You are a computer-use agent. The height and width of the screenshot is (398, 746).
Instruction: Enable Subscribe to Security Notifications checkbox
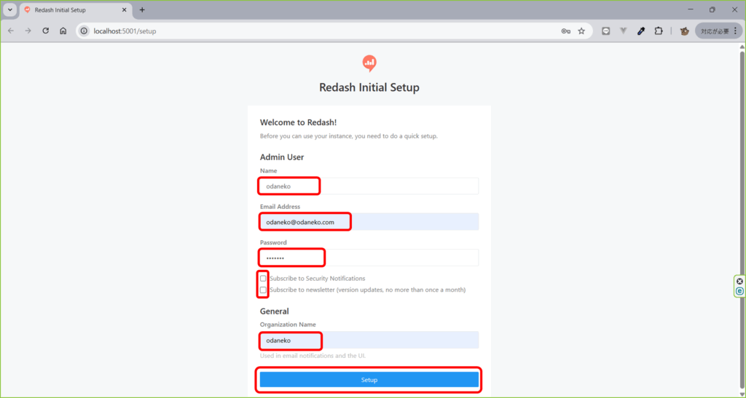[x=263, y=279]
